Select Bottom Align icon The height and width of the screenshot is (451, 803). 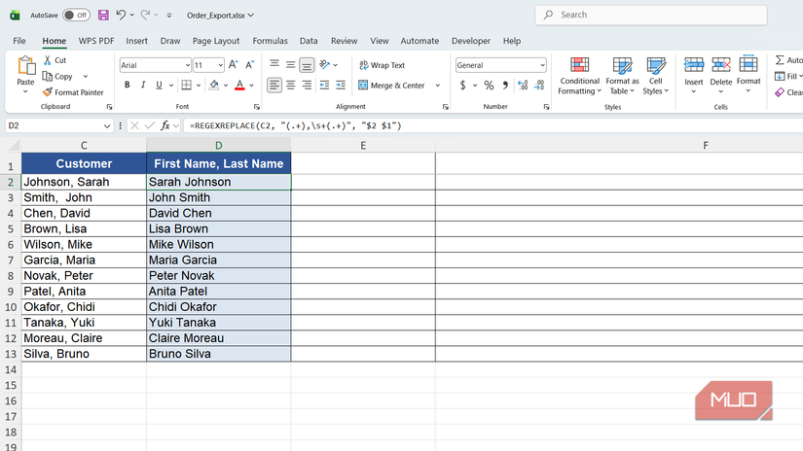click(307, 64)
